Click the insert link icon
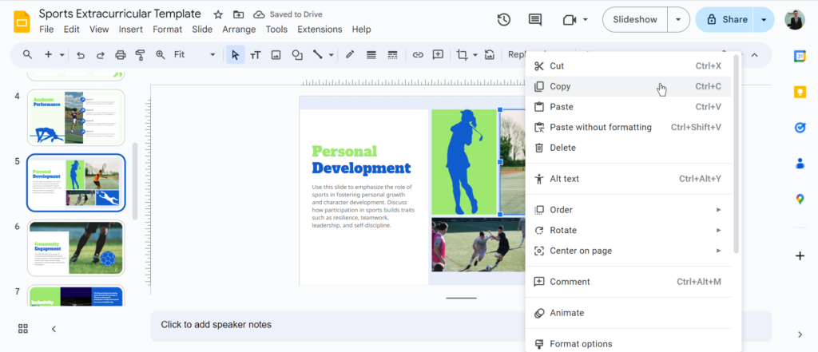The height and width of the screenshot is (352, 818). pos(418,55)
